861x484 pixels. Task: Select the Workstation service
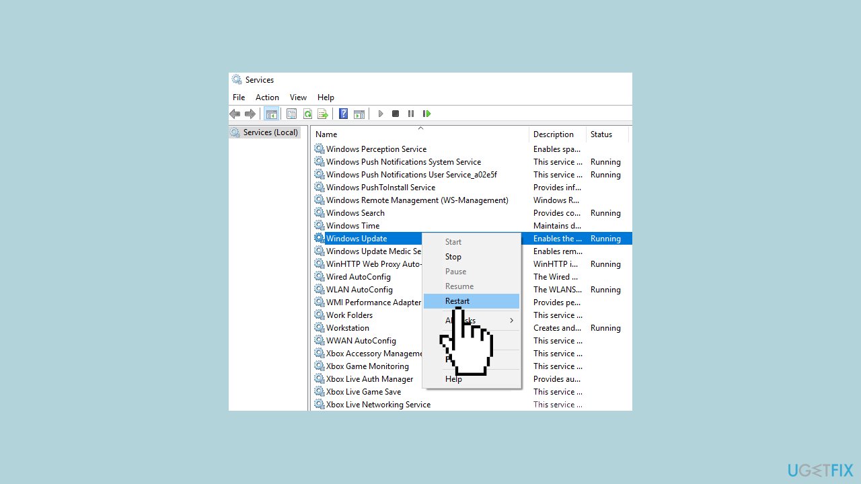click(348, 328)
